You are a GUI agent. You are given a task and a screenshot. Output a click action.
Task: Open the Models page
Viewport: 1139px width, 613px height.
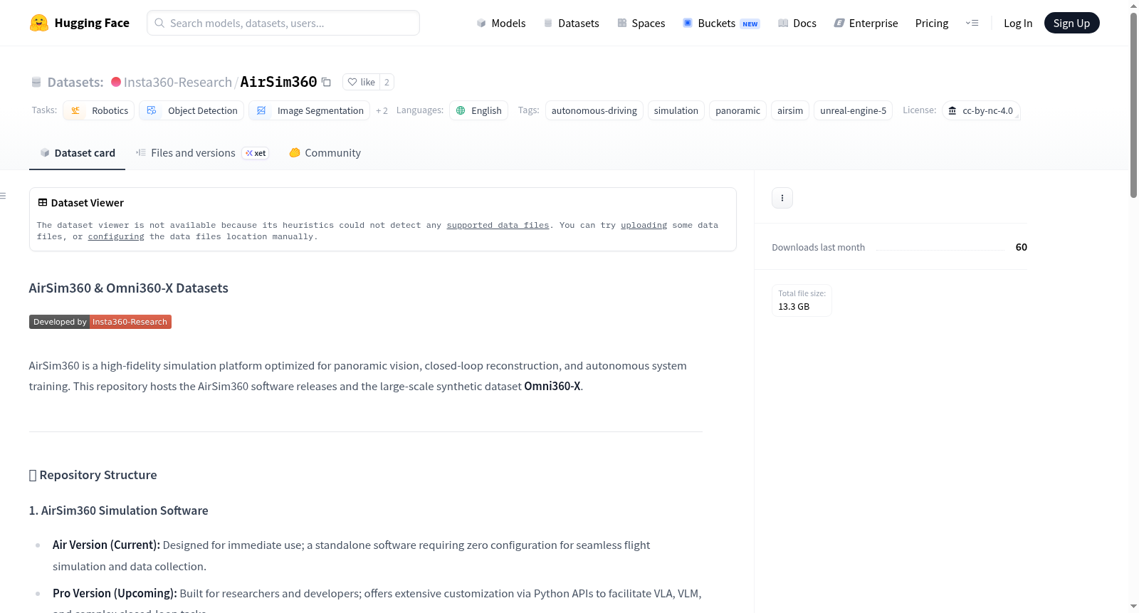click(x=501, y=23)
